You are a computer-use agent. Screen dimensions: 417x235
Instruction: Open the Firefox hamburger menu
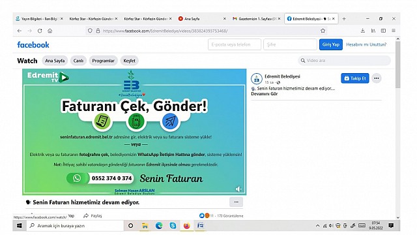click(x=394, y=31)
